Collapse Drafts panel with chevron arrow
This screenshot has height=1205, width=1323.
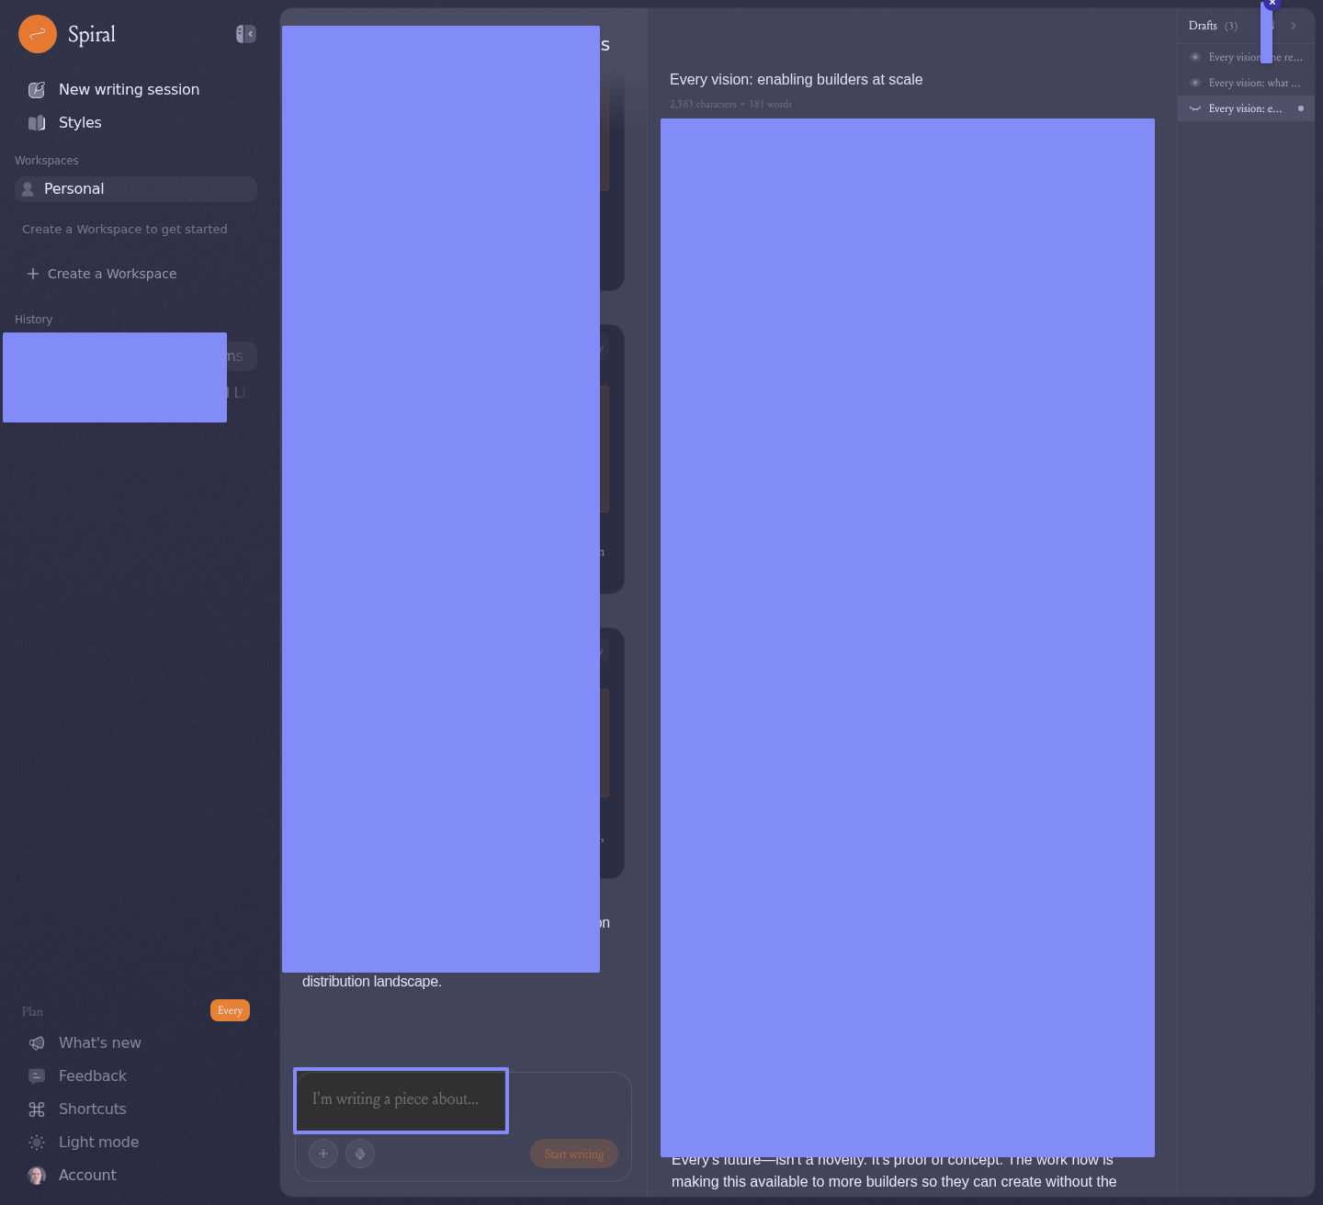[1294, 26]
